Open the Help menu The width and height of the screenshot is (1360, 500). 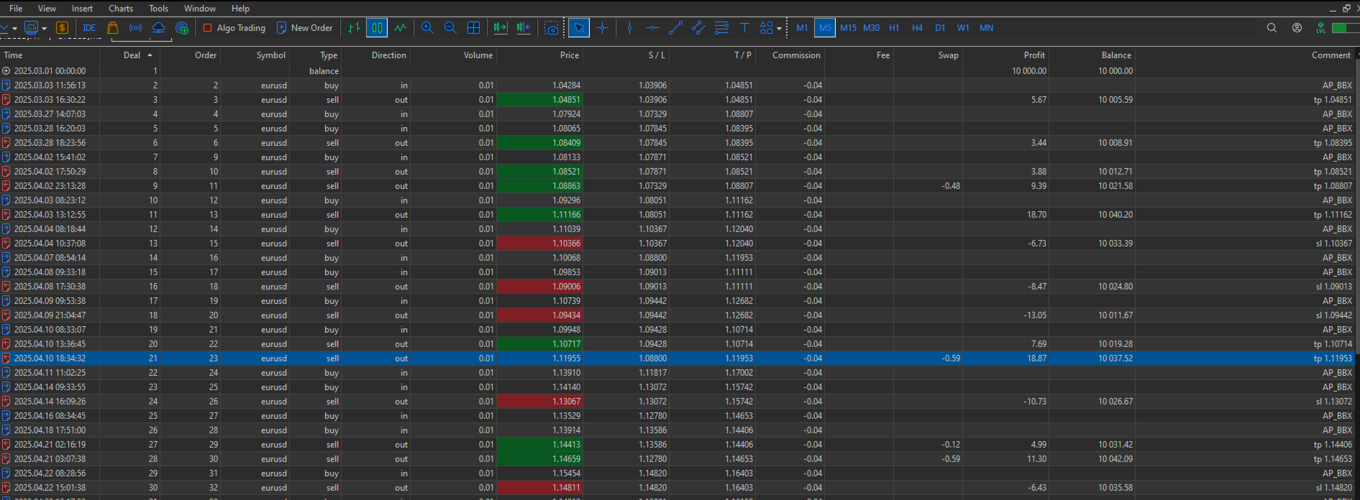[x=240, y=9]
